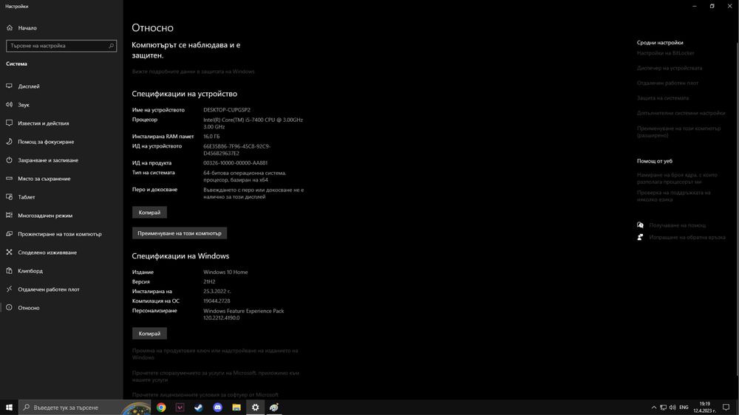Click the feedback person icon
The height and width of the screenshot is (415, 739).
point(640,238)
